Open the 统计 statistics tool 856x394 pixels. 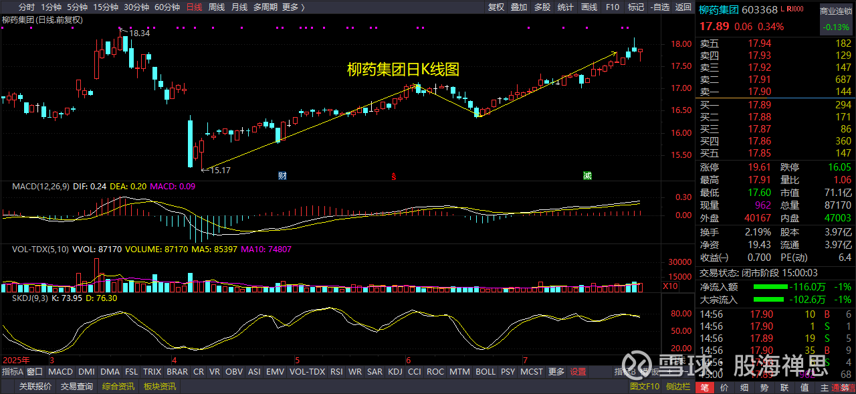(566, 7)
